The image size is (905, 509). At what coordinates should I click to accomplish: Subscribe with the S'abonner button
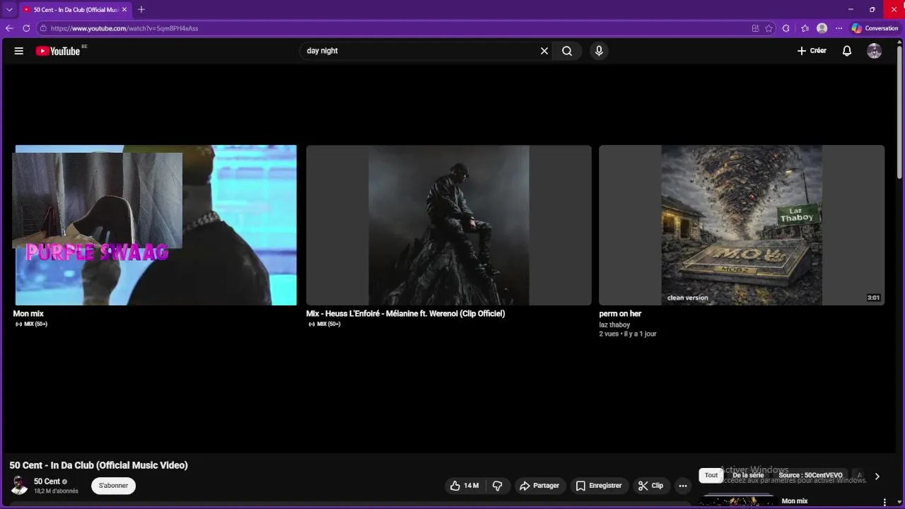pos(113,486)
